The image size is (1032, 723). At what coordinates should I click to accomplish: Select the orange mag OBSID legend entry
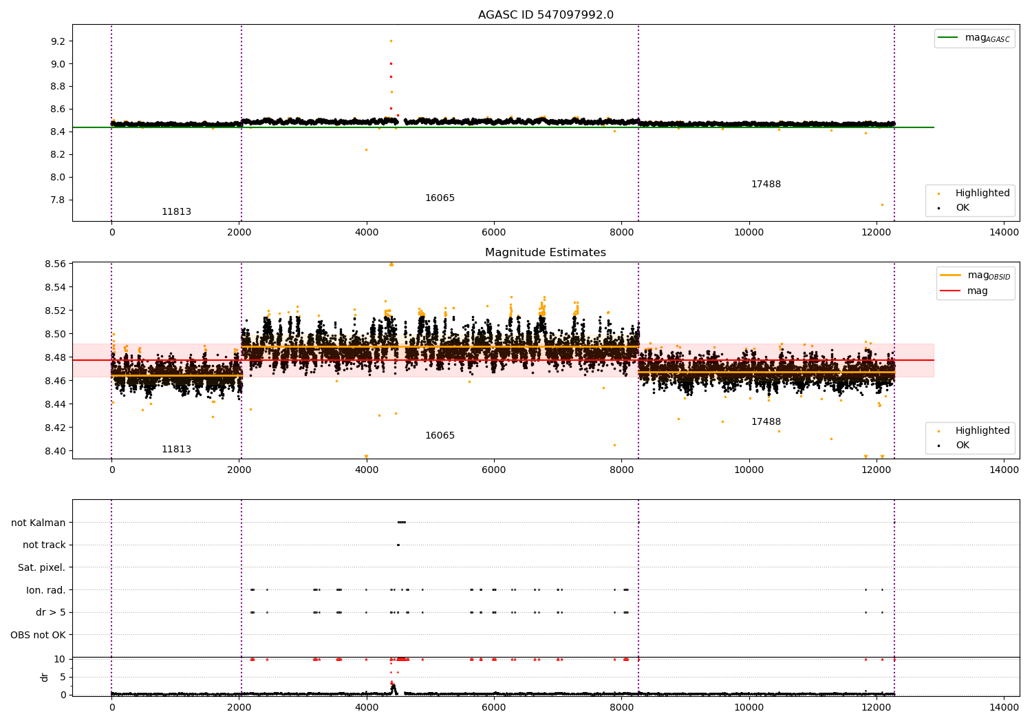976,275
